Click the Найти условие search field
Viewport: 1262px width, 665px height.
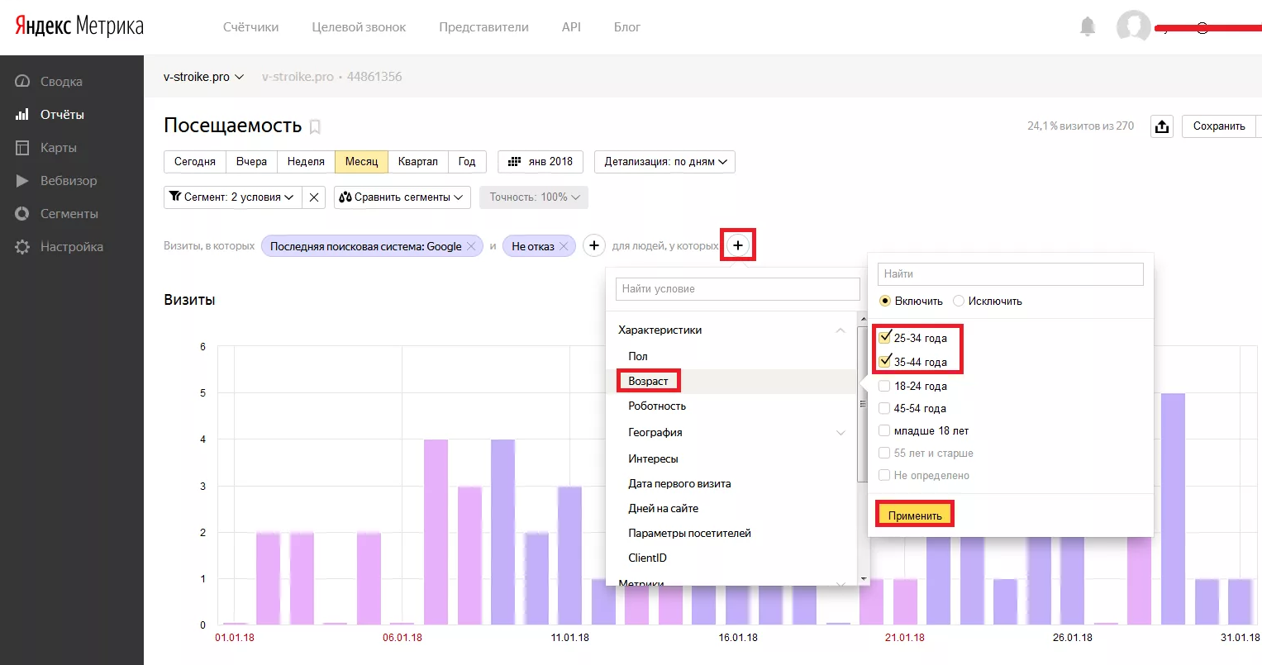pos(738,289)
